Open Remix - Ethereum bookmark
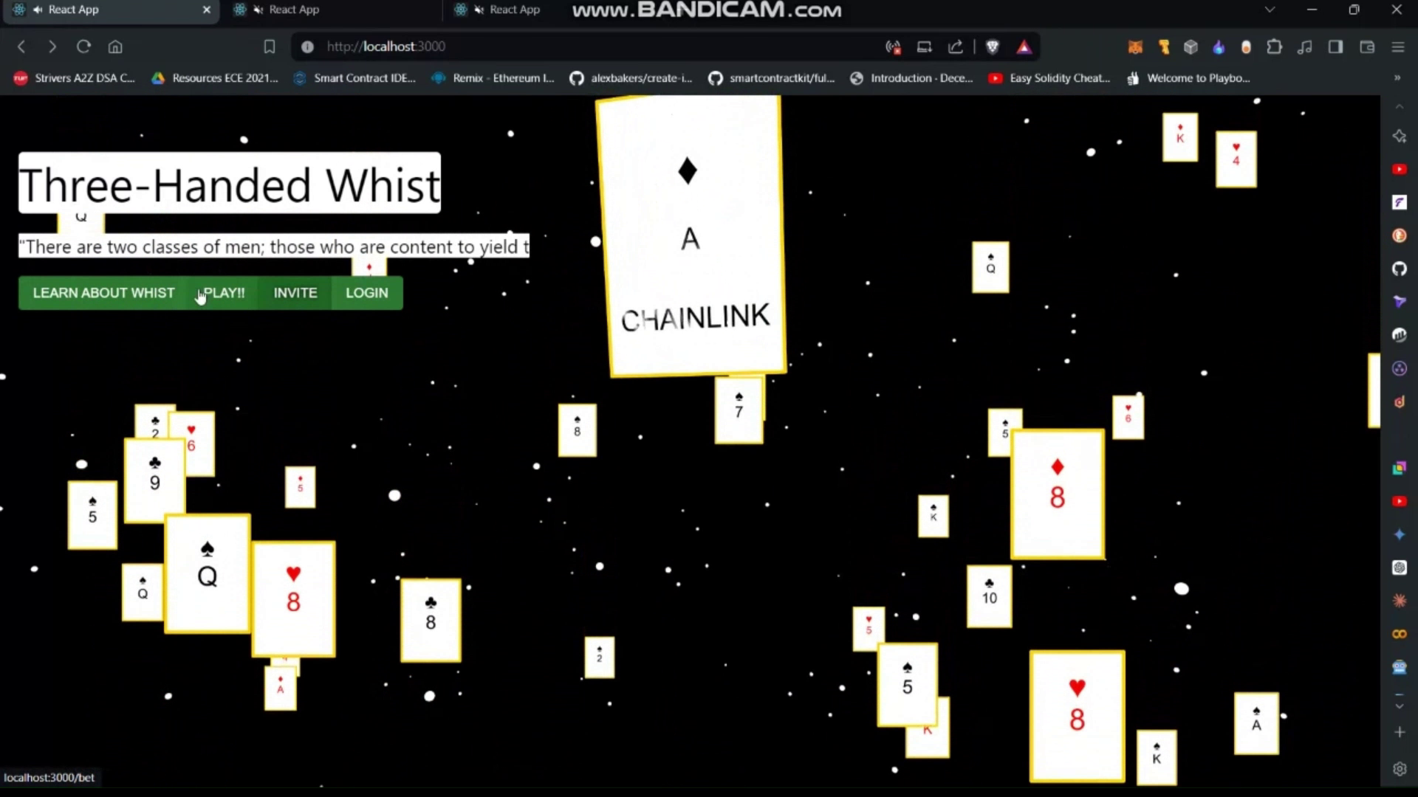Viewport: 1418px width, 797px height. 493,77
